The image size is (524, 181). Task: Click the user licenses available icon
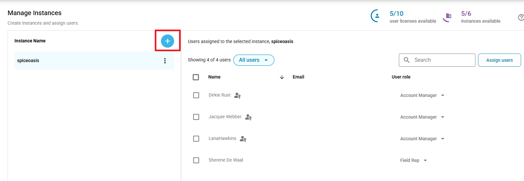(376, 16)
